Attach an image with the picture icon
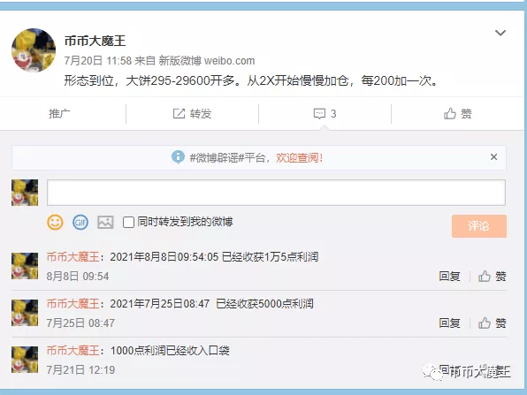527x395 pixels. coord(105,222)
